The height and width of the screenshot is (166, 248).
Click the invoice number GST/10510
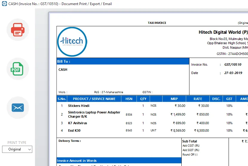(x=232, y=64)
